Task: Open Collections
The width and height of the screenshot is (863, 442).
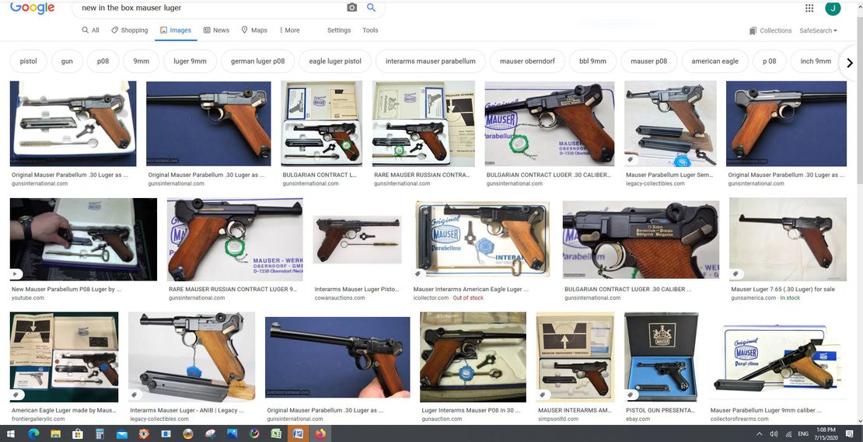Action: pos(770,31)
